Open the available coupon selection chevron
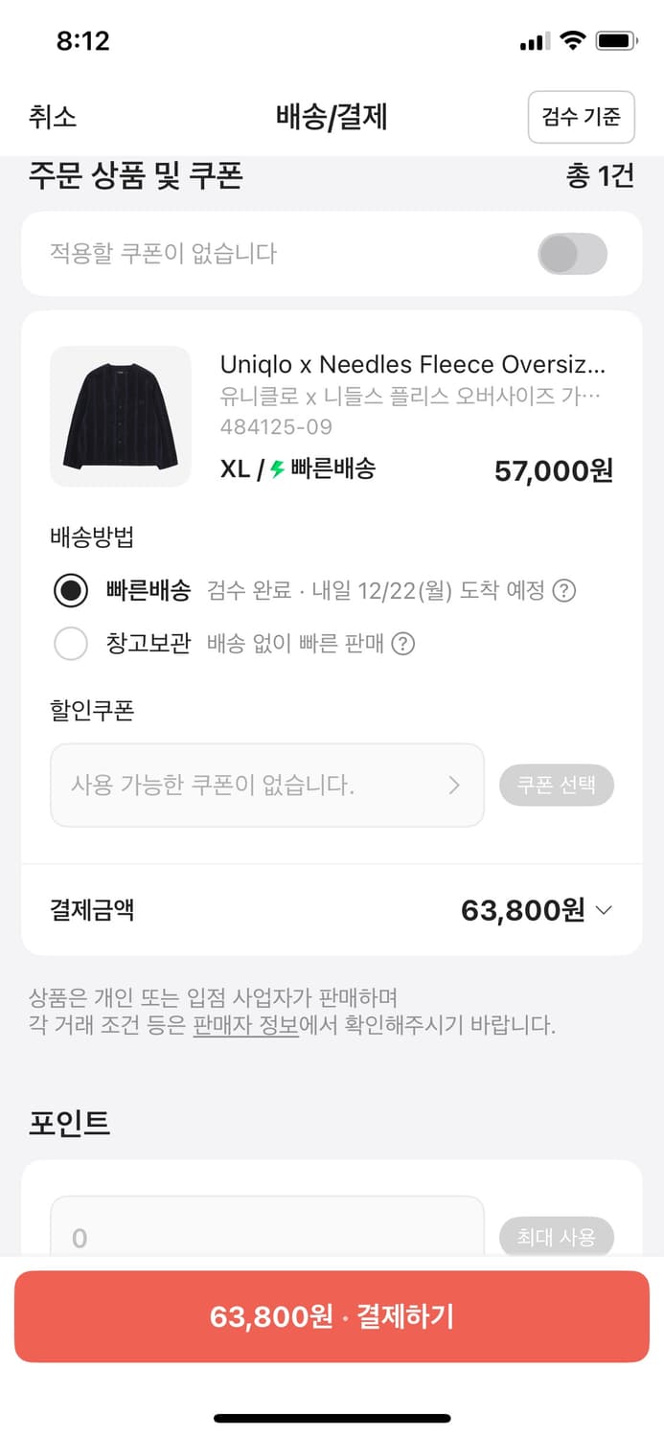Viewport: 664px width, 1437px height. 455,785
